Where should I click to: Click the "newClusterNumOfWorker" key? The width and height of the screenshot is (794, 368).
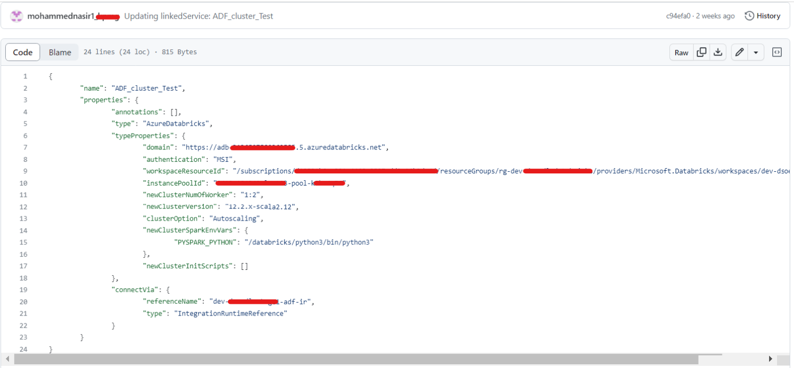click(188, 195)
